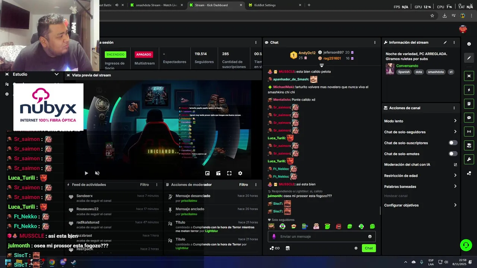Bookmark this page with the star icon

[432, 16]
